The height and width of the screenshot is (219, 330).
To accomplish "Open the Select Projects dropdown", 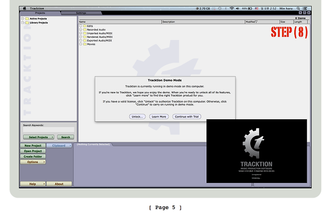I will click(x=38, y=137).
